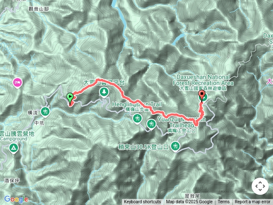This screenshot has height=205, width=273.
Task: Click the 中坑 place label
Action: (x=39, y=123)
